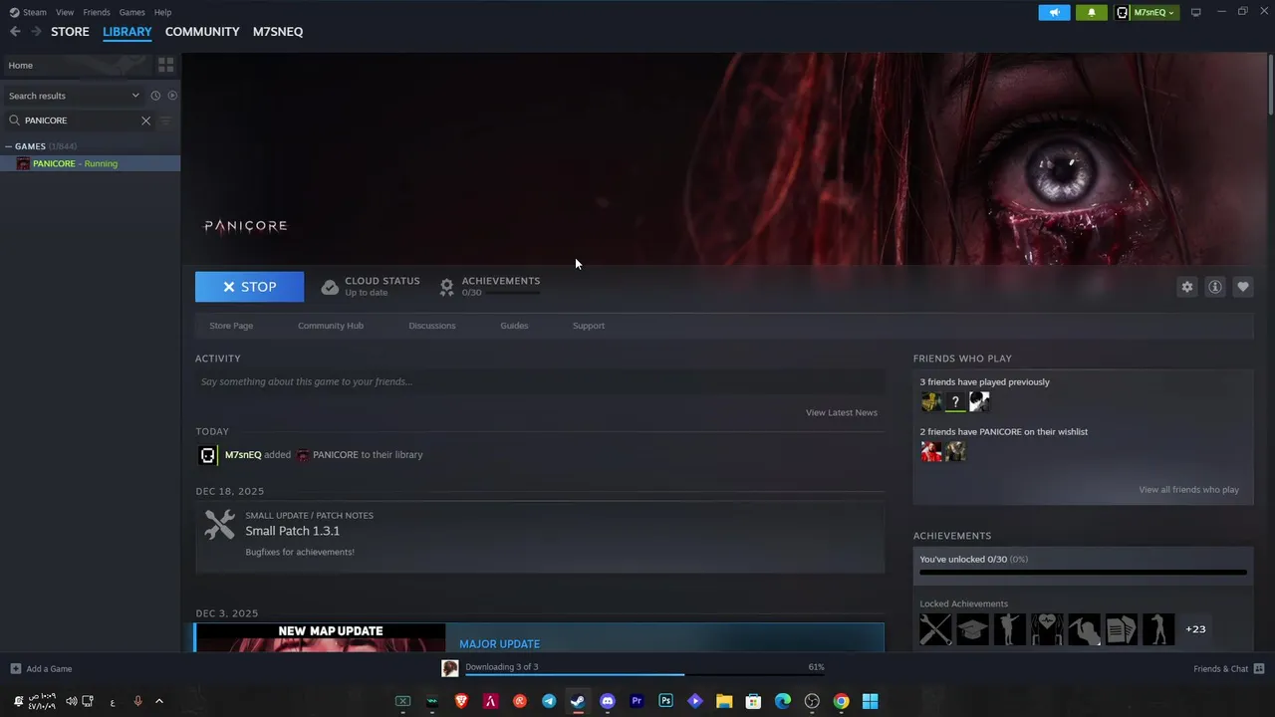Open the question mark friend avatar
This screenshot has width=1275, height=717.
tap(955, 401)
